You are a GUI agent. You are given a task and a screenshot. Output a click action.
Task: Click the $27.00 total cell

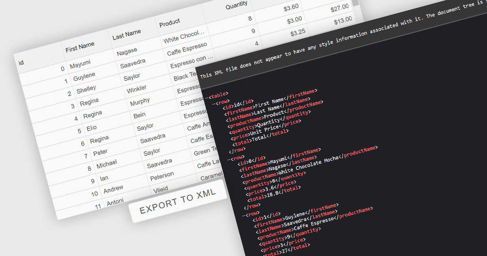tap(339, 7)
